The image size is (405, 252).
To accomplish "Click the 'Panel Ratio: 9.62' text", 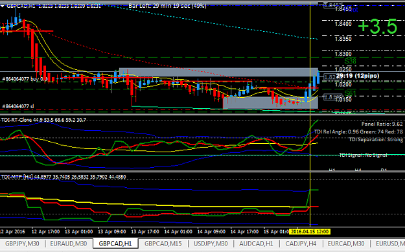I will (x=382, y=124).
